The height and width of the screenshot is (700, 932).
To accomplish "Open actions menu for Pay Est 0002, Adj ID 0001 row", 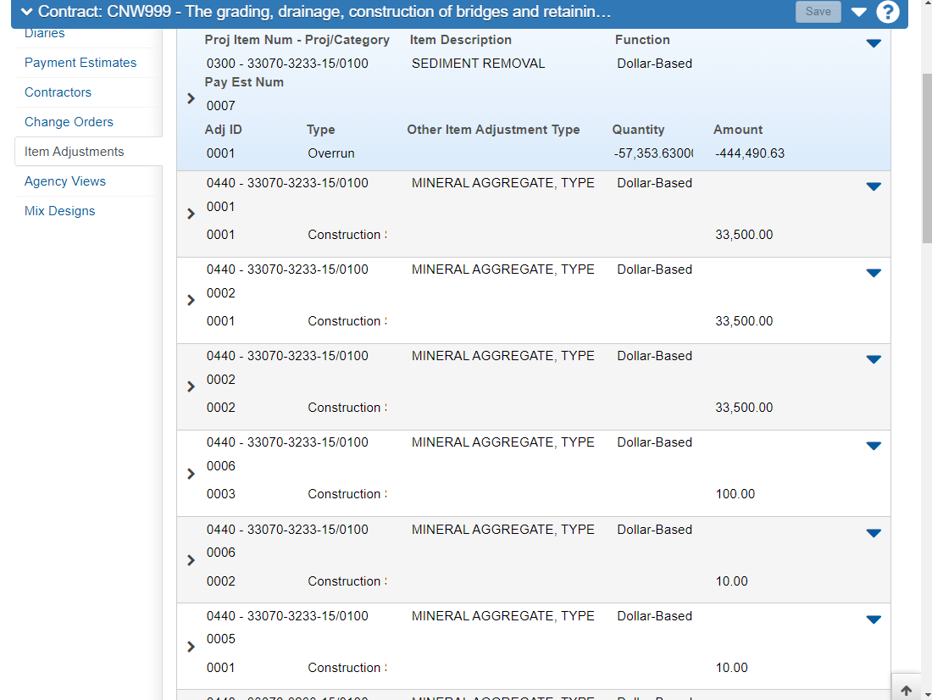I will pos(874,273).
